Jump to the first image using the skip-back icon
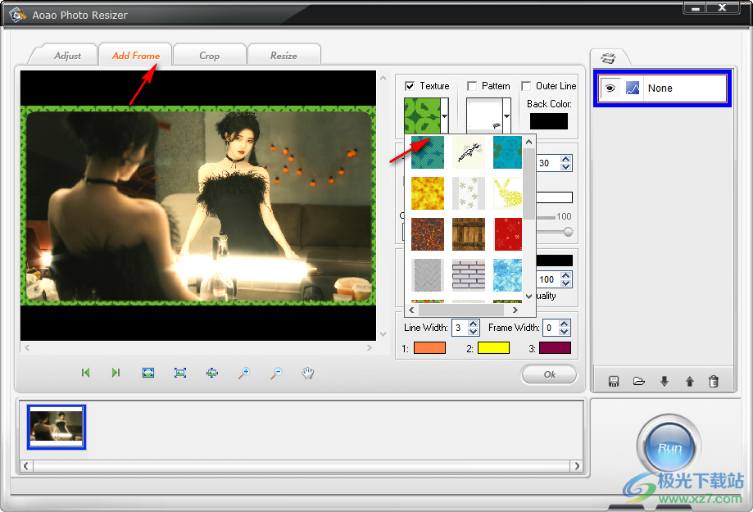This screenshot has width=753, height=512. pyautogui.click(x=85, y=373)
